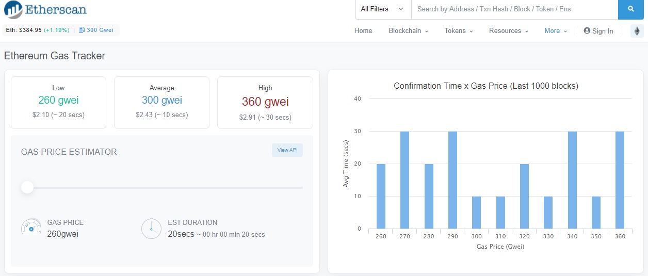Click the $2.43 (~ 10 secs) text

pyautogui.click(x=161, y=115)
